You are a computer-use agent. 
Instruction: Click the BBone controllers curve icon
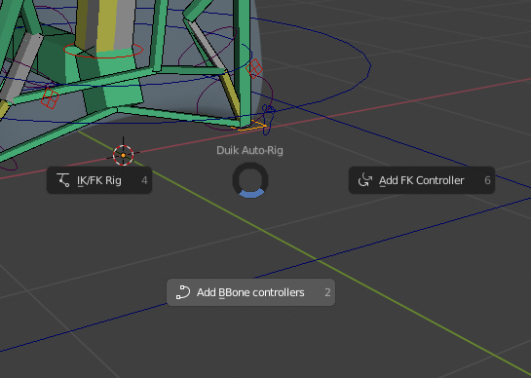(x=183, y=292)
